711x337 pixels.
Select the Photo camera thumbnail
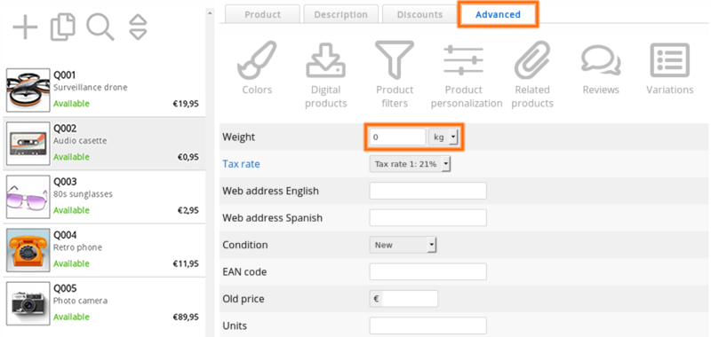tap(28, 303)
